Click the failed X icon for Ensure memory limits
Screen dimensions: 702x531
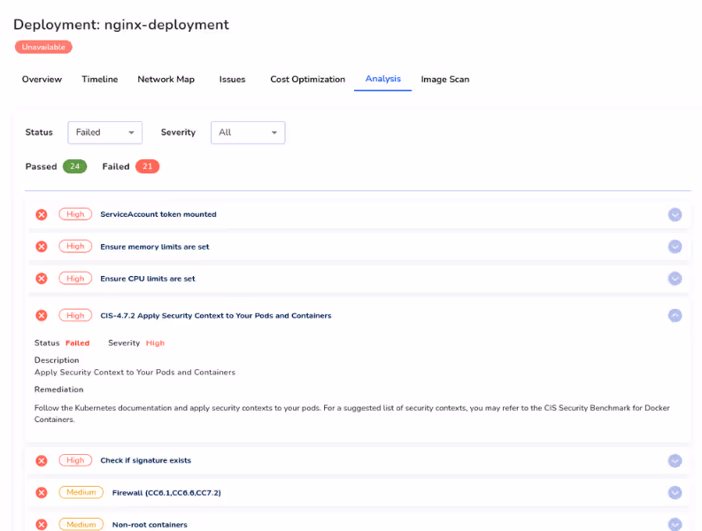click(42, 247)
